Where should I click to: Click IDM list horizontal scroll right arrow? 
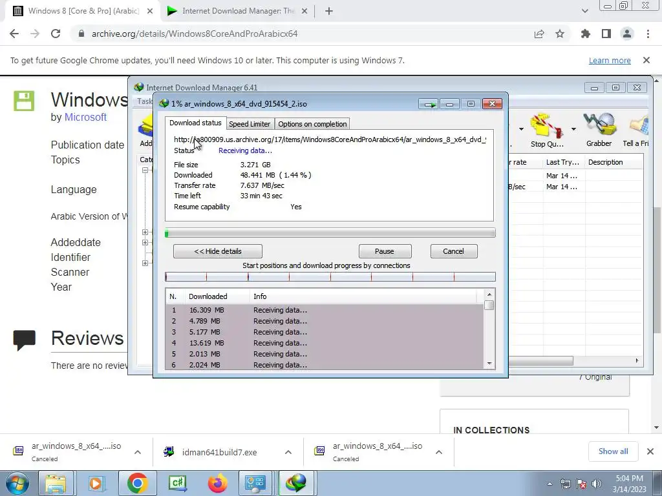point(637,360)
